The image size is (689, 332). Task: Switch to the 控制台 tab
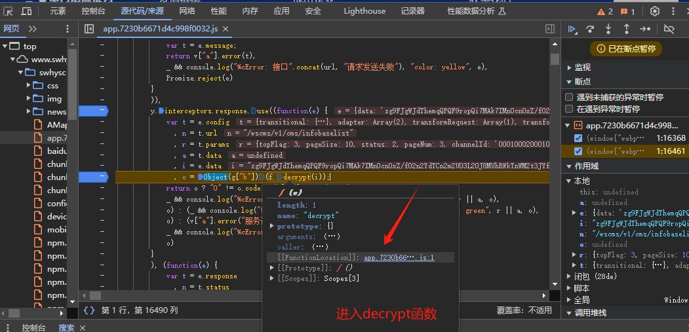click(x=92, y=11)
